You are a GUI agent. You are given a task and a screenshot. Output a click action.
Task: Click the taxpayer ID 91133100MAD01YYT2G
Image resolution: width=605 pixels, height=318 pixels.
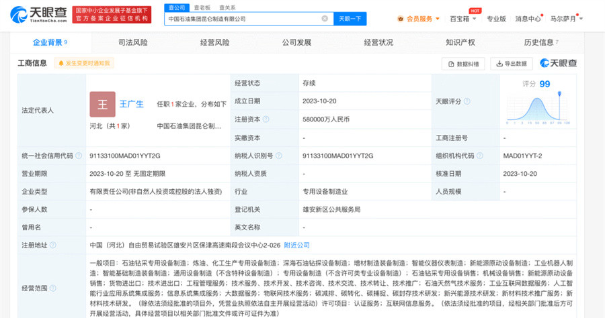(338, 156)
